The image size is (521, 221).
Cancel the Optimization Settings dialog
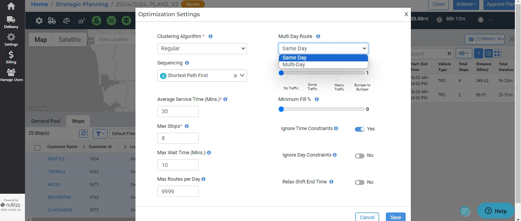367,217
